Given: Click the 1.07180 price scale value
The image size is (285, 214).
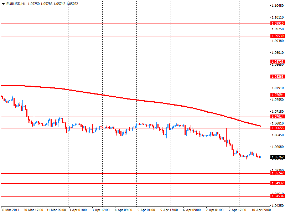Looking at the screenshot, I should pyautogui.click(x=278, y=112).
